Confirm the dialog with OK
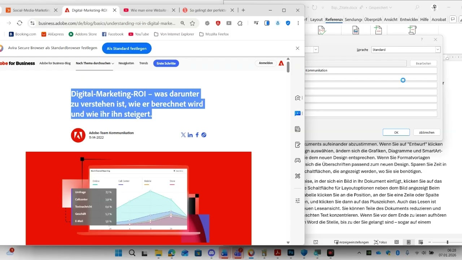This screenshot has width=462, height=260. coord(396,132)
